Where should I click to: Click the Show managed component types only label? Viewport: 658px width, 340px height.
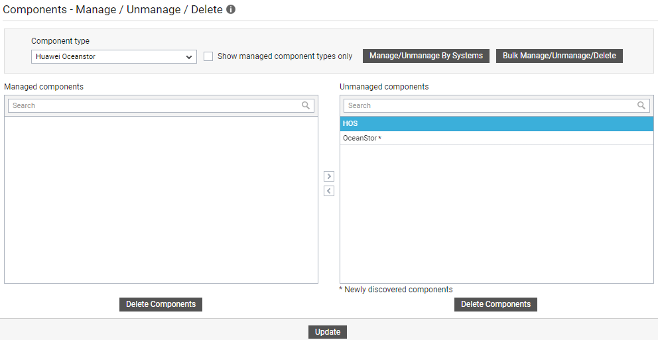pos(285,56)
